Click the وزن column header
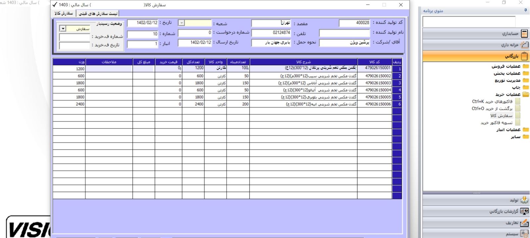 tap(69, 62)
